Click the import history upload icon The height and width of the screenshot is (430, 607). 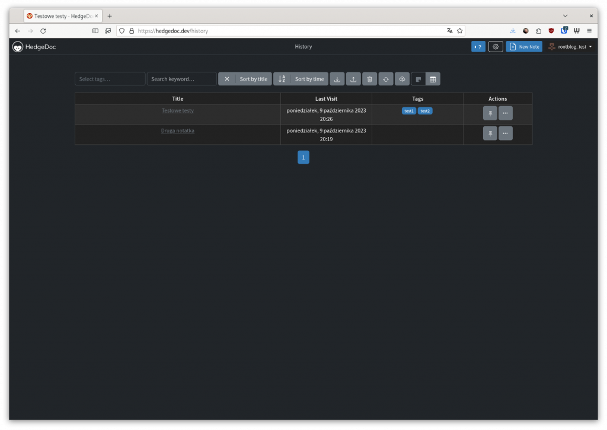[353, 79]
